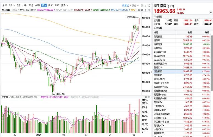213x137 pixels.
Task: Toggle the MAVOL2 volume average label
Action: pos(85,97)
